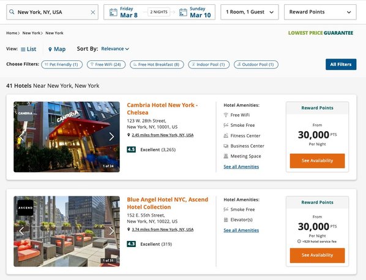Viewport: 366px width, 280px height.
Task: Click Blue Angel's Smoke Free amenity icon
Action: (x=226, y=209)
